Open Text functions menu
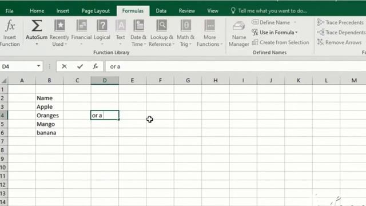The image size is (366, 206). (121, 33)
